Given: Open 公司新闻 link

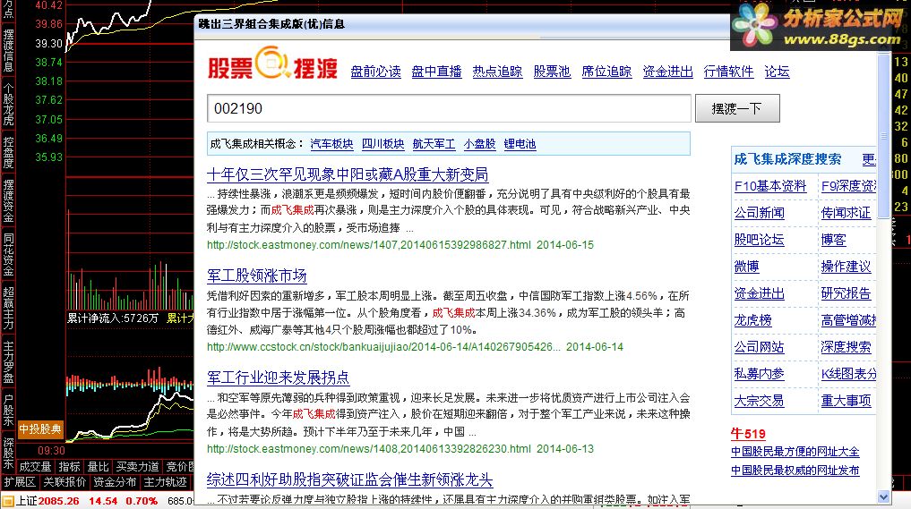Looking at the screenshot, I should coord(760,213).
